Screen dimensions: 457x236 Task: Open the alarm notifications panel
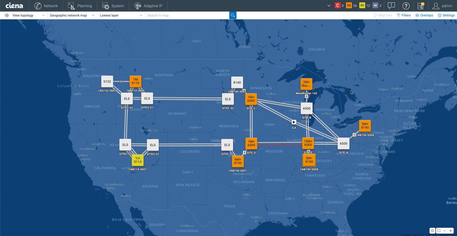[x=391, y=6]
